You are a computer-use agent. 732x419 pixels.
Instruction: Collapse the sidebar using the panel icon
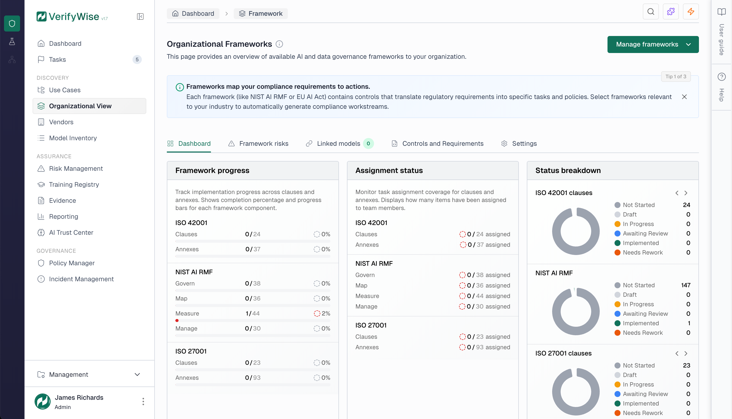[140, 16]
